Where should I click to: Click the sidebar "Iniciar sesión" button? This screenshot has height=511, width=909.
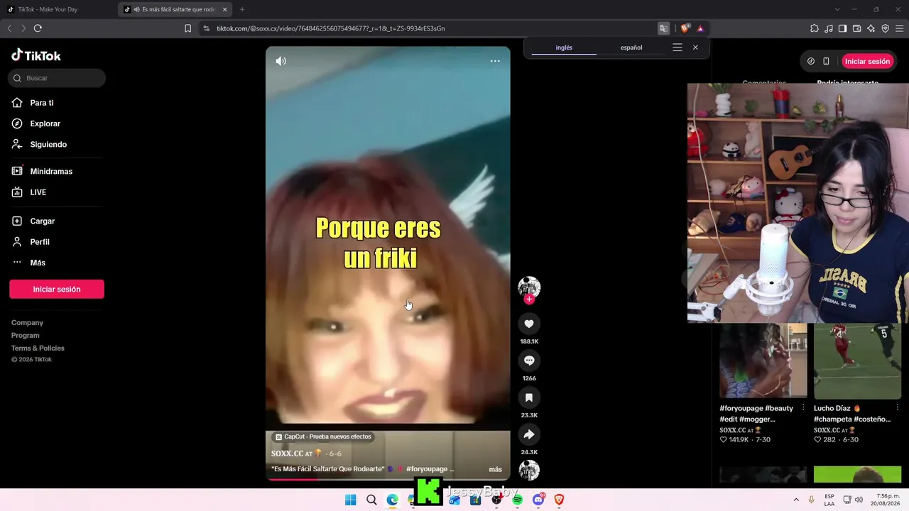(57, 289)
